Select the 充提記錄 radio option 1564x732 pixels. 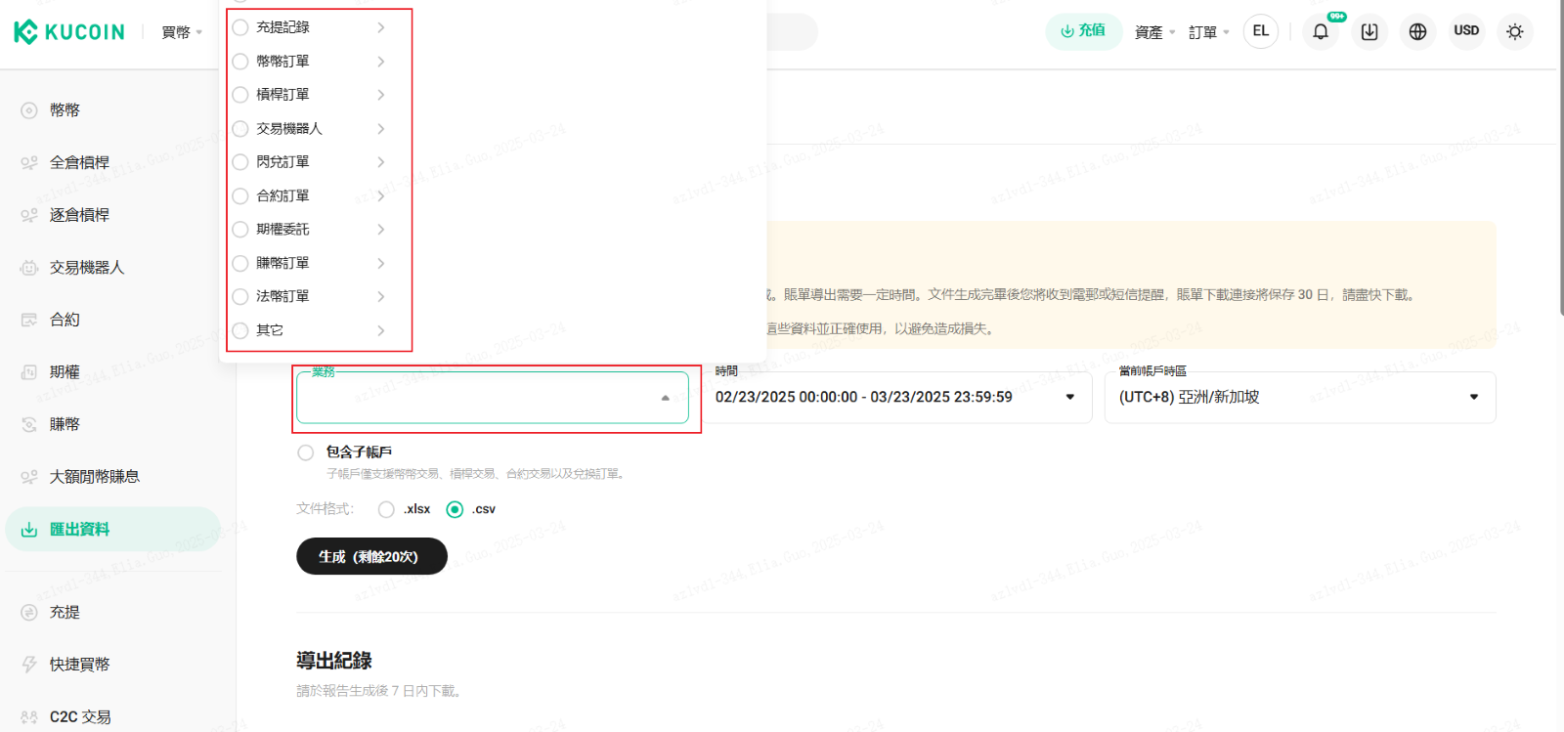(240, 27)
